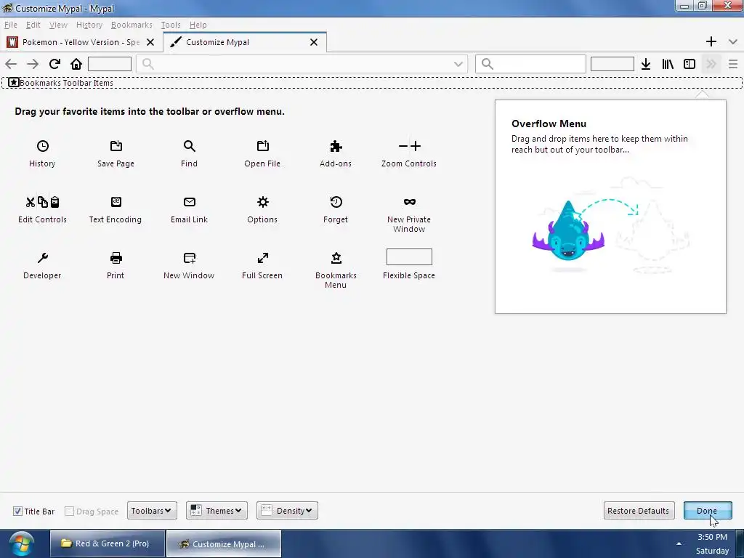
Task: Expand the URL bar history dropdown arrow
Action: pyautogui.click(x=458, y=64)
